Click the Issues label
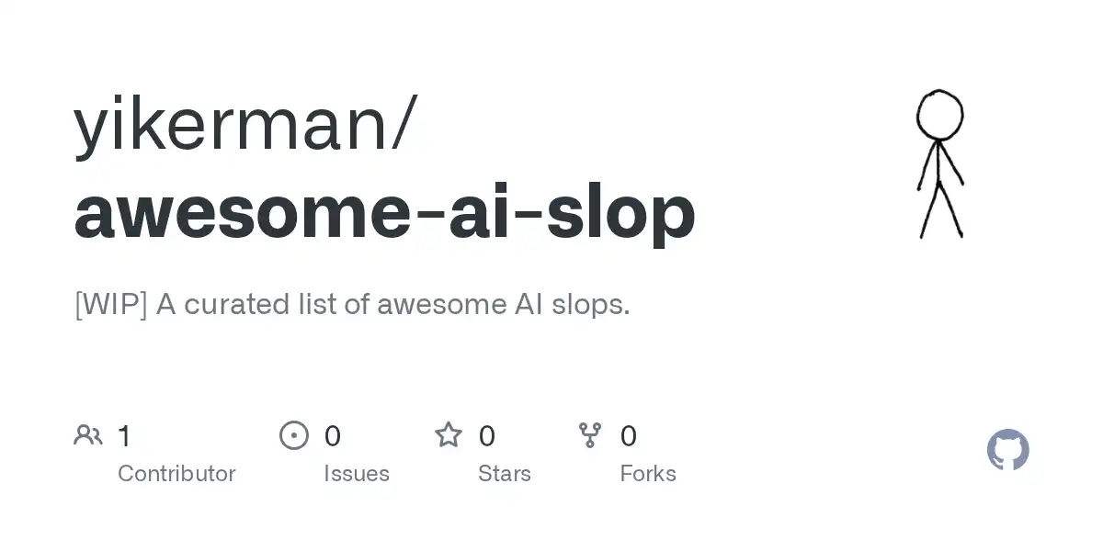This screenshot has width=1103, height=551. click(x=357, y=474)
